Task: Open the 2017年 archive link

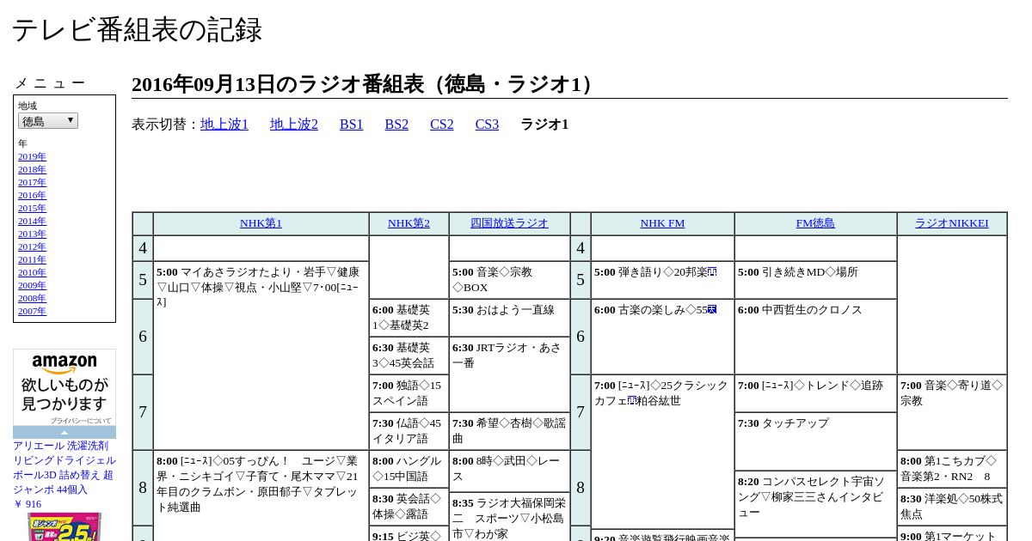Action: pos(32,182)
